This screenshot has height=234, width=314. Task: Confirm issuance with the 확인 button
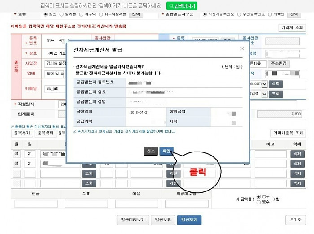[x=166, y=152]
